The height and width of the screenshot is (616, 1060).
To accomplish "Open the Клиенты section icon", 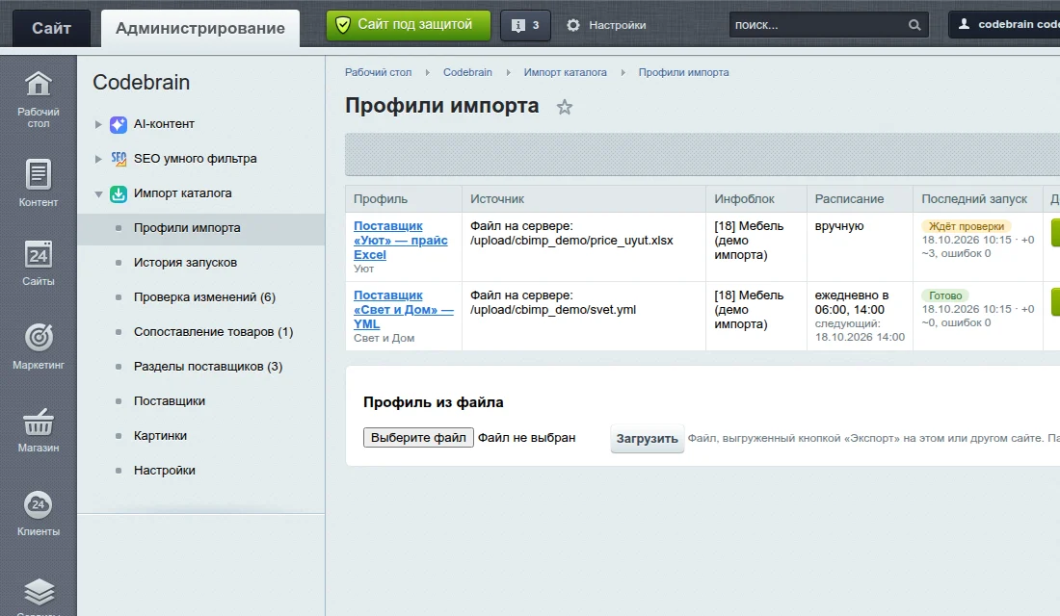I will click(39, 504).
